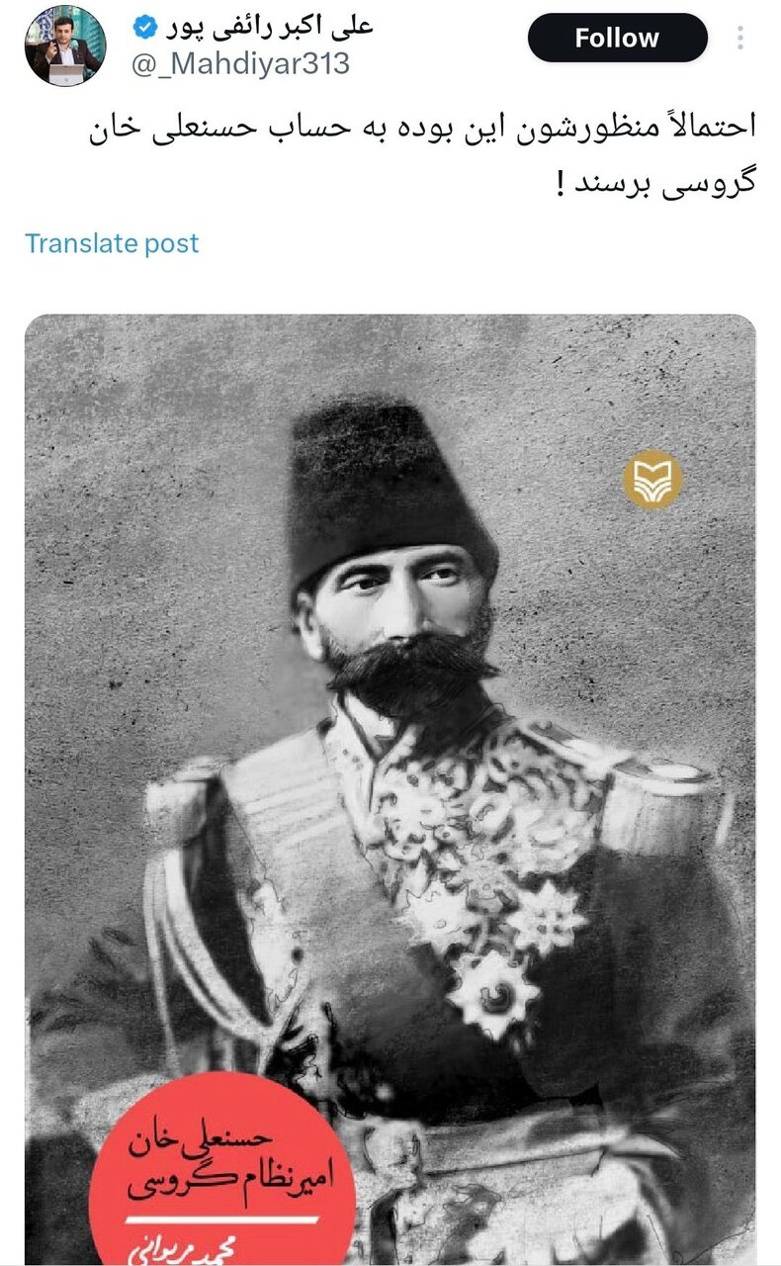
Task: Open the three-dot more options menu
Action: click(740, 38)
